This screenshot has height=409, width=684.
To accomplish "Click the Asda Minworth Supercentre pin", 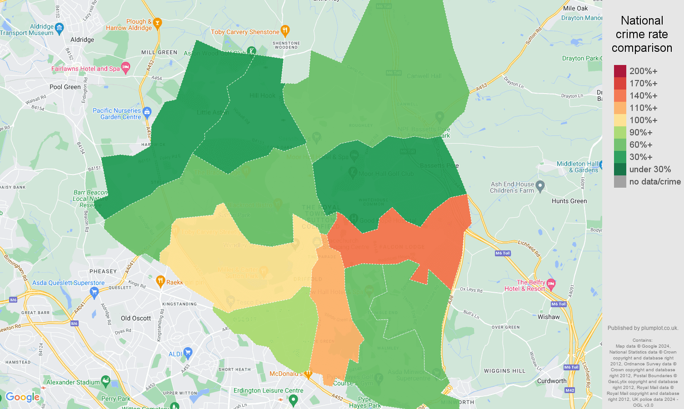I will click(x=437, y=373).
